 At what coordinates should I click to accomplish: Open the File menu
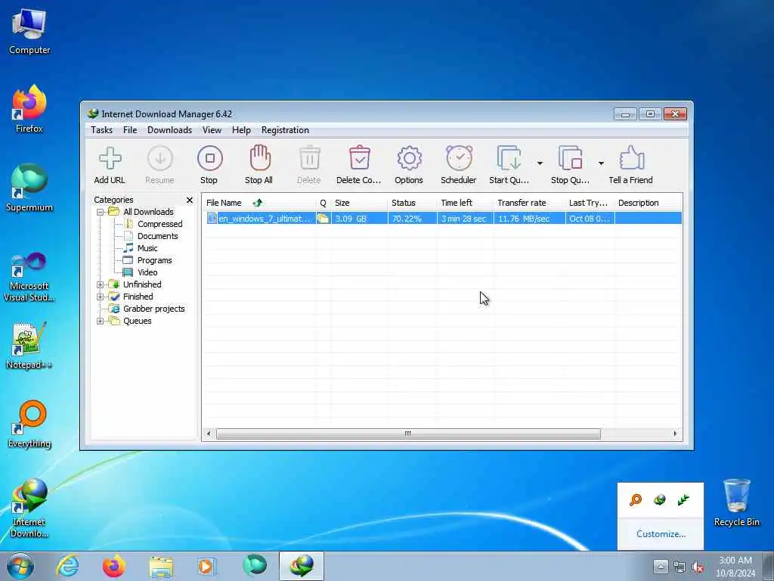pyautogui.click(x=130, y=130)
